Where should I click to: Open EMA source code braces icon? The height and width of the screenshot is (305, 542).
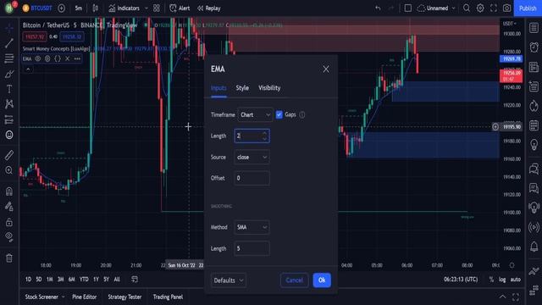(58, 58)
